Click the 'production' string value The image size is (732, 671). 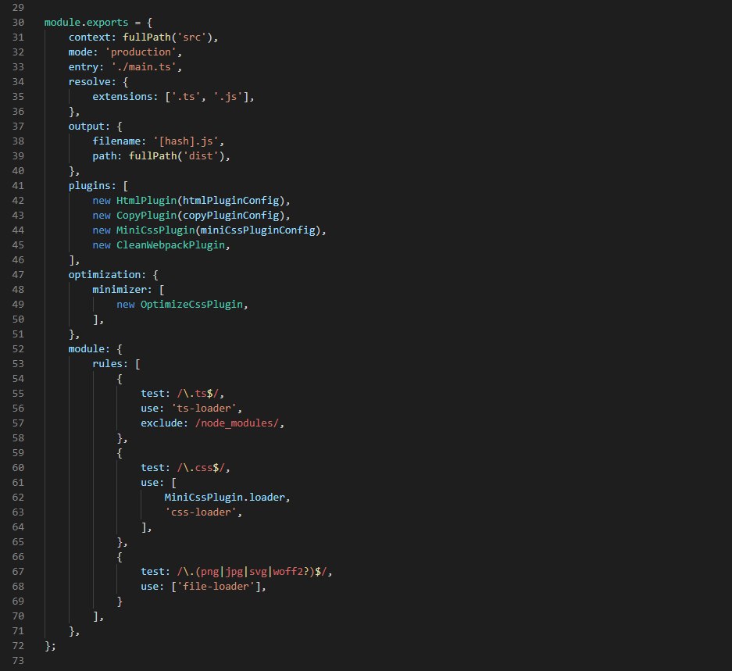141,52
